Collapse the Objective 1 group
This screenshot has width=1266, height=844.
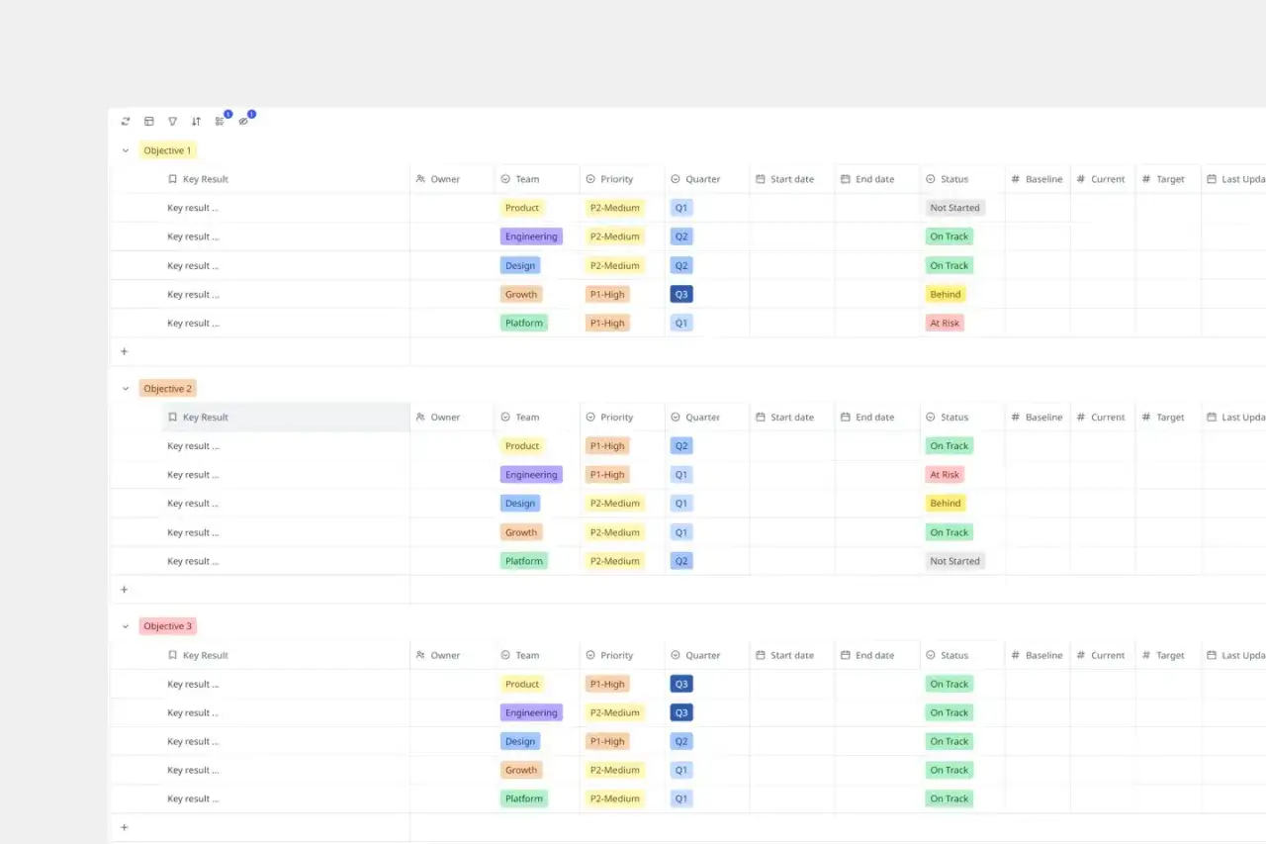[126, 150]
